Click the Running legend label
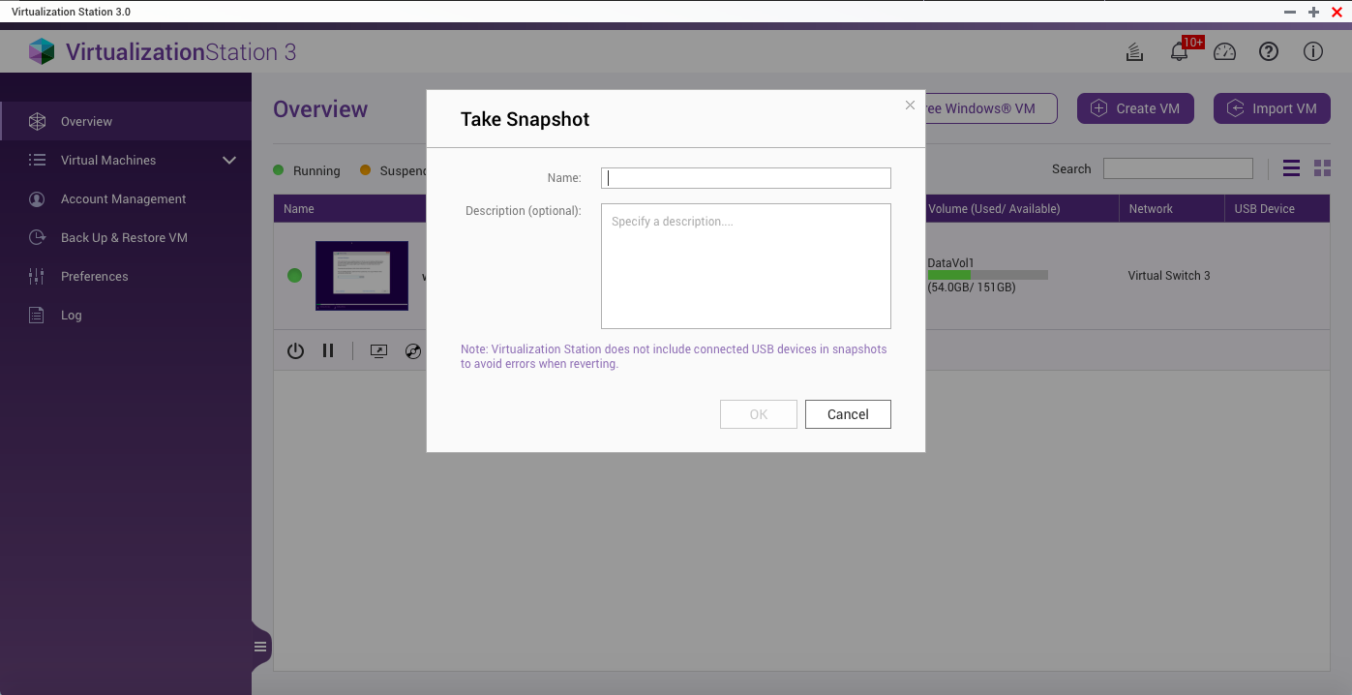The width and height of the screenshot is (1352, 695). 316,170
